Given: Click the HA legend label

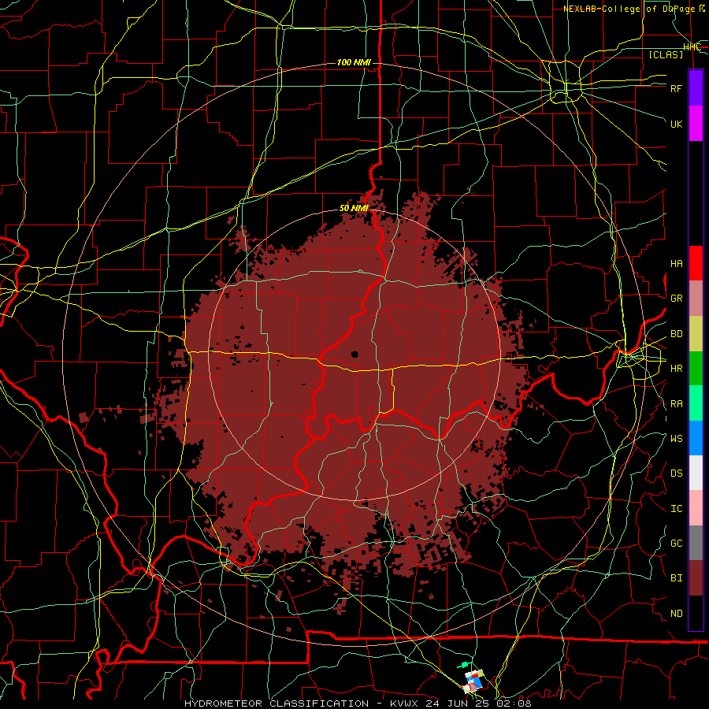Looking at the screenshot, I should [676, 263].
